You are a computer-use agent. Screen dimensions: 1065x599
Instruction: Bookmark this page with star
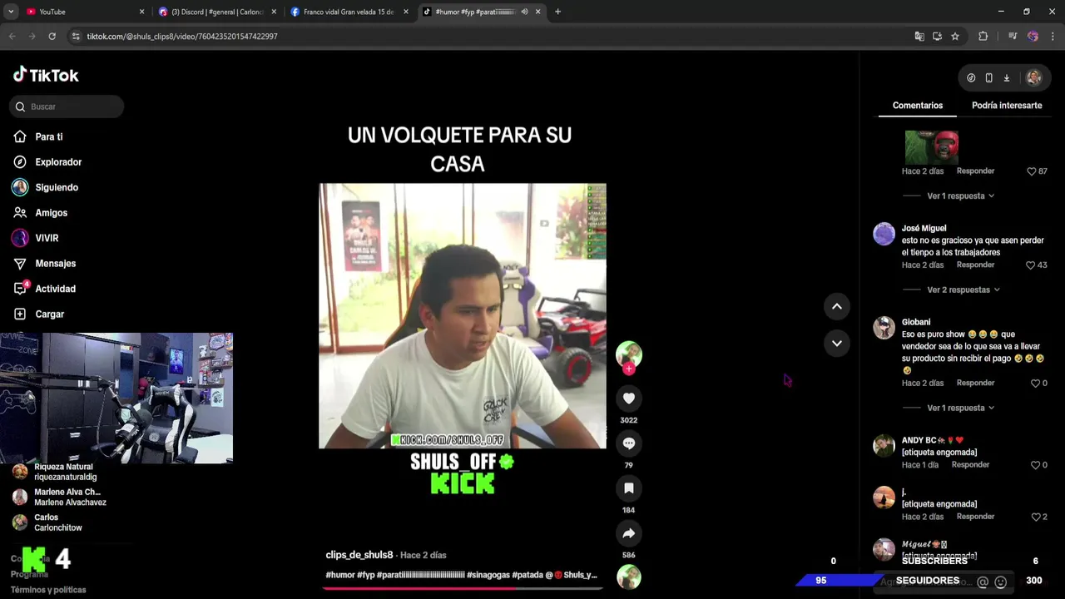[955, 37]
